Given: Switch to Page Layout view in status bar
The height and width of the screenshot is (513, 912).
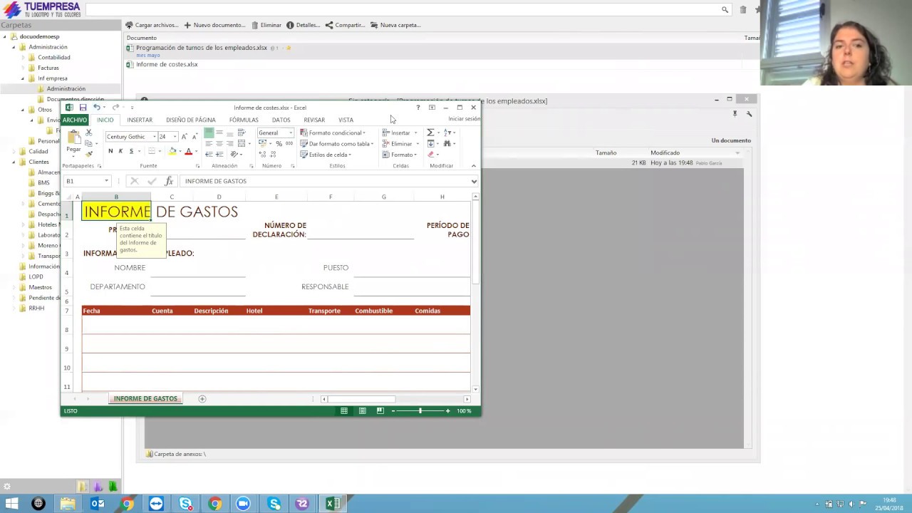Looking at the screenshot, I should click(x=362, y=410).
